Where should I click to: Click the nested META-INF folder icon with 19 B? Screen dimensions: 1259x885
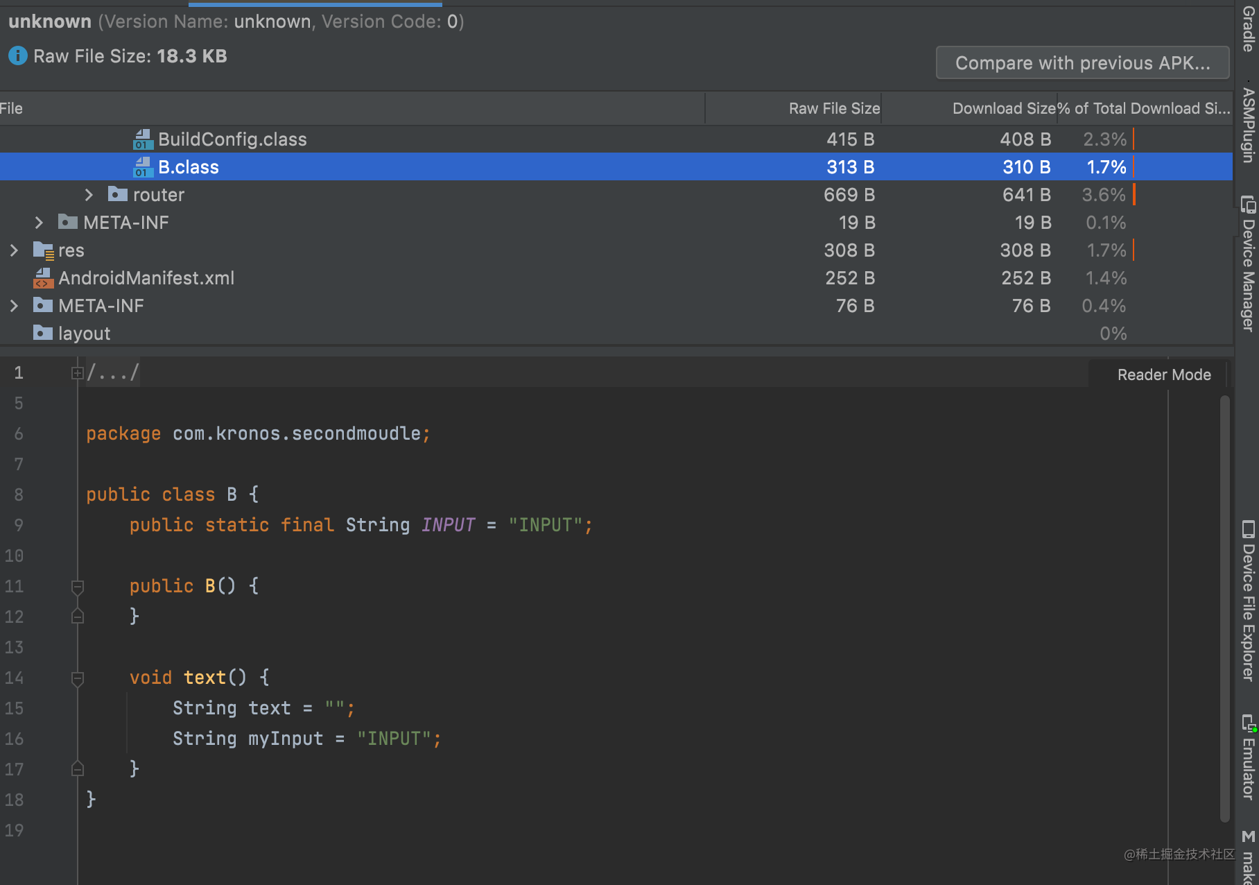coord(68,222)
